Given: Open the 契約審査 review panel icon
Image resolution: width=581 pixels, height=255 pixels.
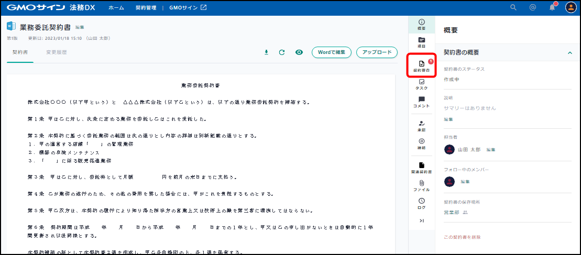Looking at the screenshot, I should (422, 65).
